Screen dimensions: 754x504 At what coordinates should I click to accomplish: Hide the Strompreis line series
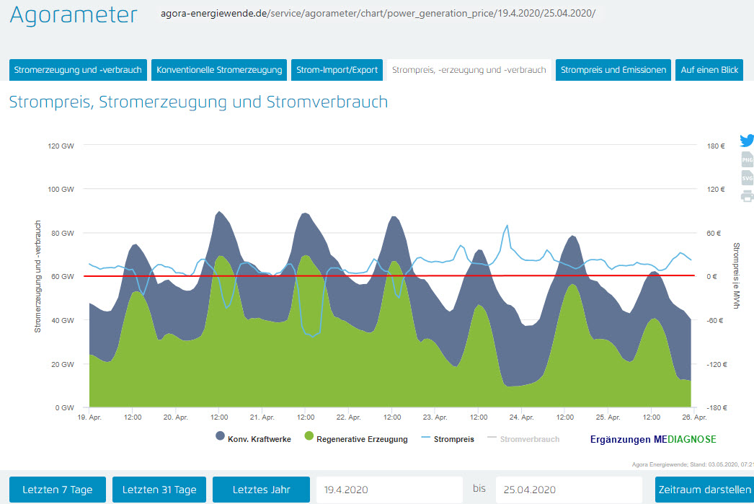(x=447, y=438)
